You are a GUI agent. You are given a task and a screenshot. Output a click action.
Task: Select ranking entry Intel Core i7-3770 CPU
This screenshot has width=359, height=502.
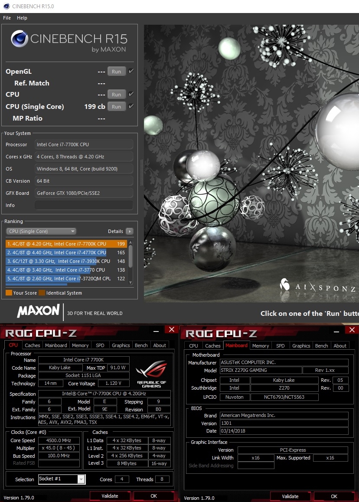coord(66,269)
